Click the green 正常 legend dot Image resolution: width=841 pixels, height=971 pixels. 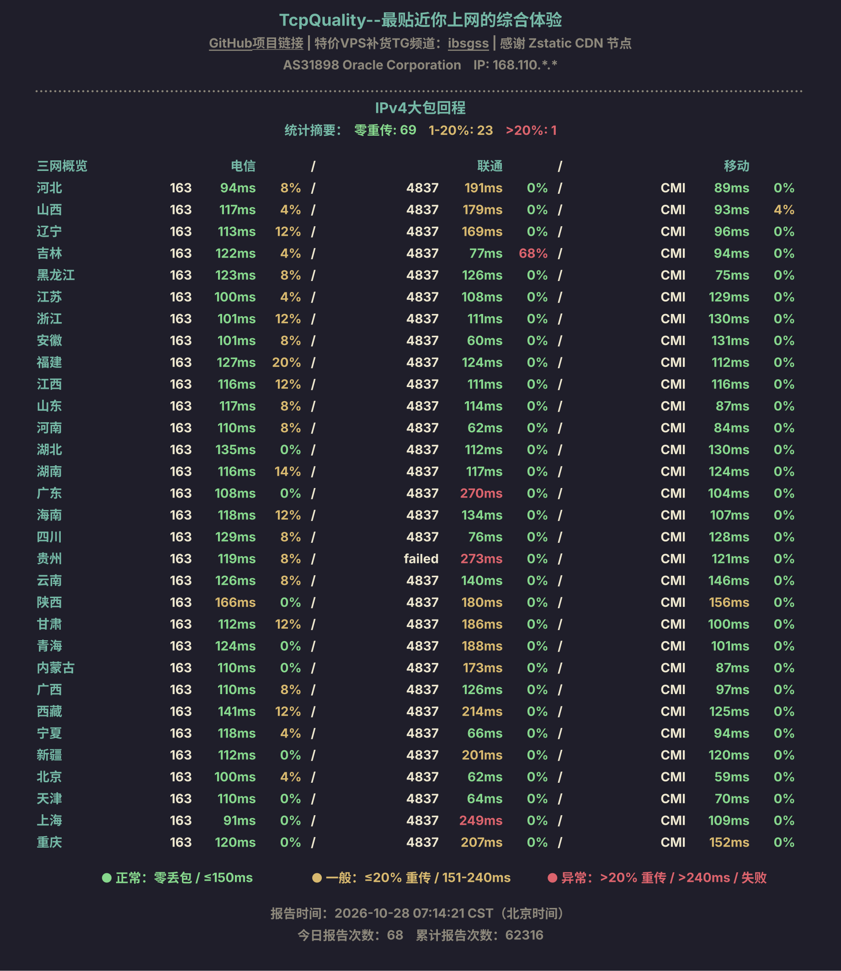pyautogui.click(x=106, y=878)
